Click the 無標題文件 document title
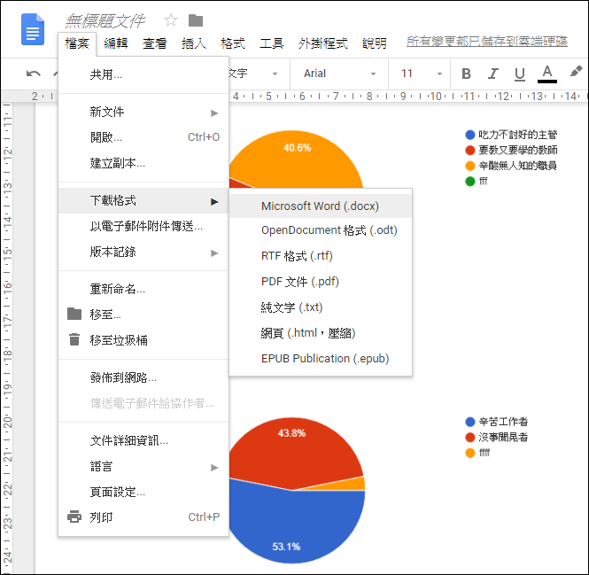This screenshot has height=575, width=589. tap(105, 21)
